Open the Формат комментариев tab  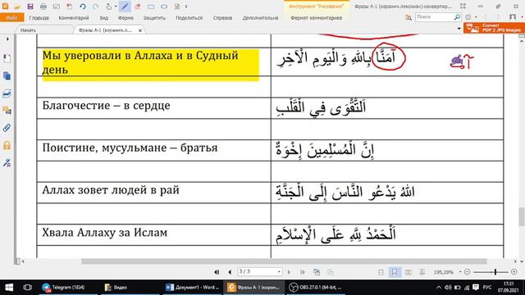316,18
